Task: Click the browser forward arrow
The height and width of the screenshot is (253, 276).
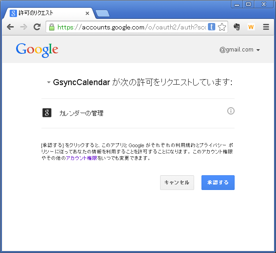Action: click(x=23, y=27)
